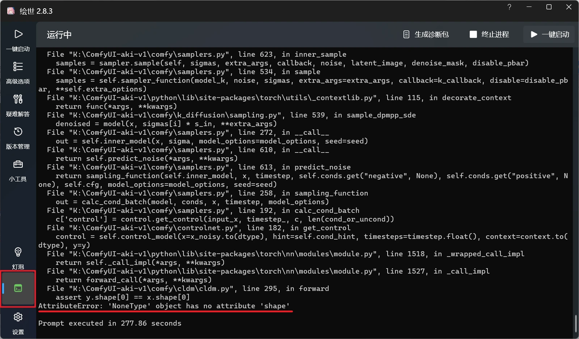Click the question mark help icon
Image resolution: width=579 pixels, height=339 pixels.
pos(509,7)
